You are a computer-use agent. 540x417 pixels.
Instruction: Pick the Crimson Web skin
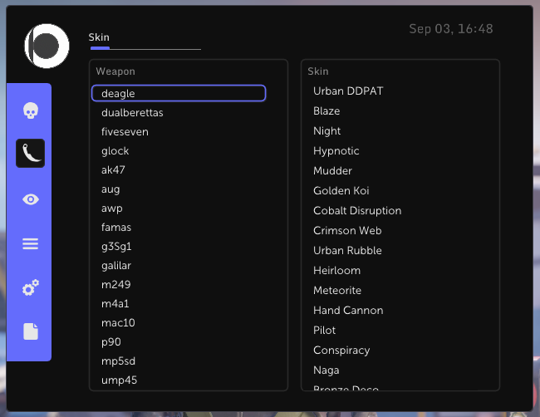[347, 231]
